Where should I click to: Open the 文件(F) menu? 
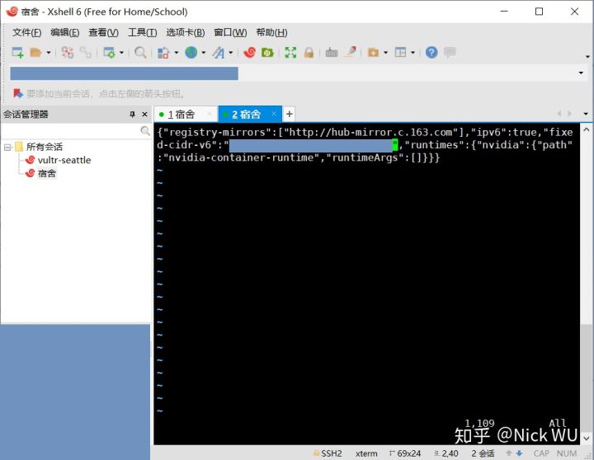coord(27,32)
